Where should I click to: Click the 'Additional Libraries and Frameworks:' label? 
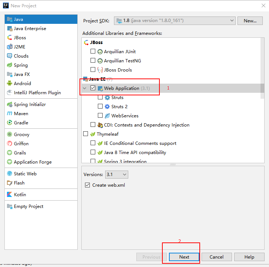[122, 33]
